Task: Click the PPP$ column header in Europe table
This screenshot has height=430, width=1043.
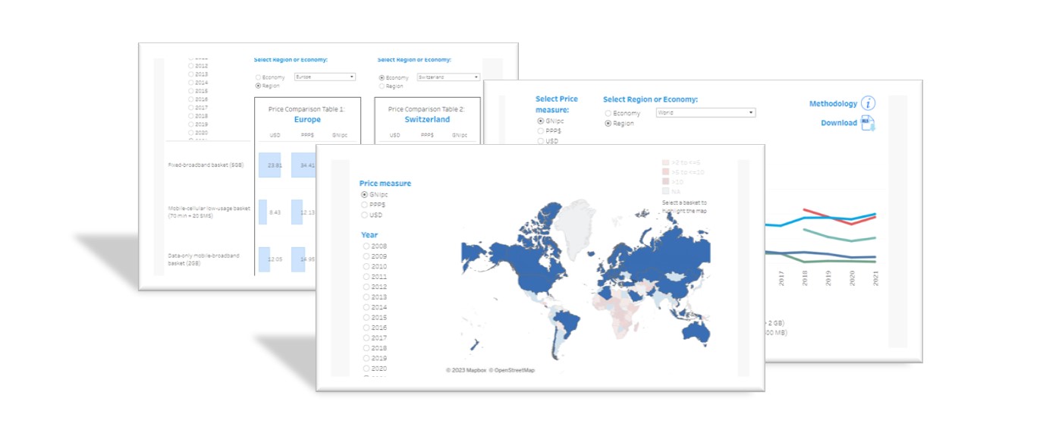Action: tap(307, 135)
